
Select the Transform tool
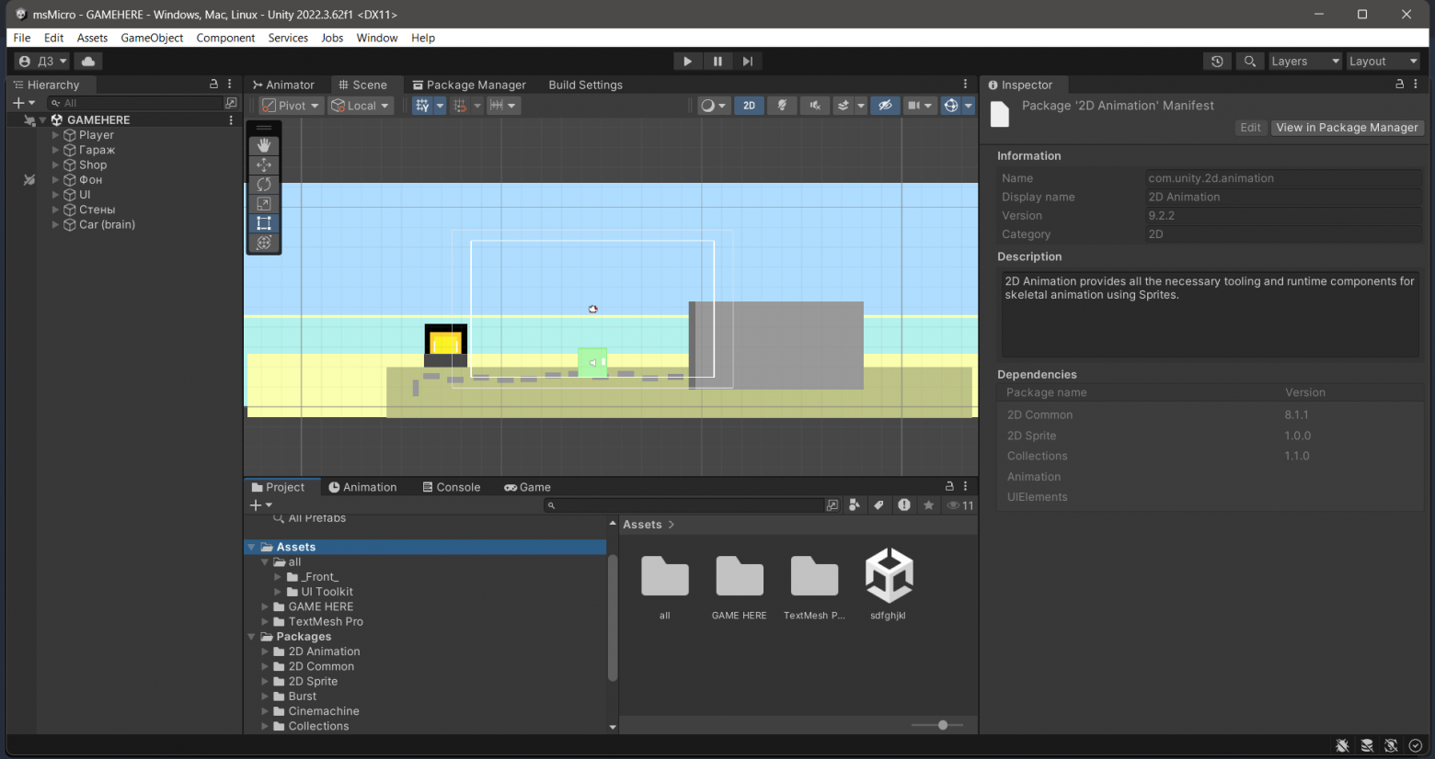tap(264, 243)
